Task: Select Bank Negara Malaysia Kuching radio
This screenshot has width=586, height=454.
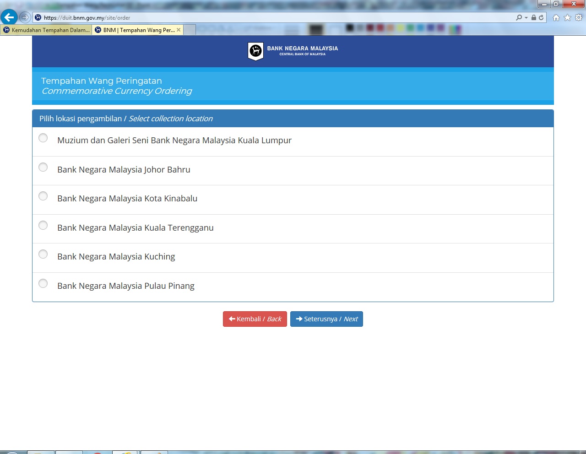Action: [x=43, y=254]
